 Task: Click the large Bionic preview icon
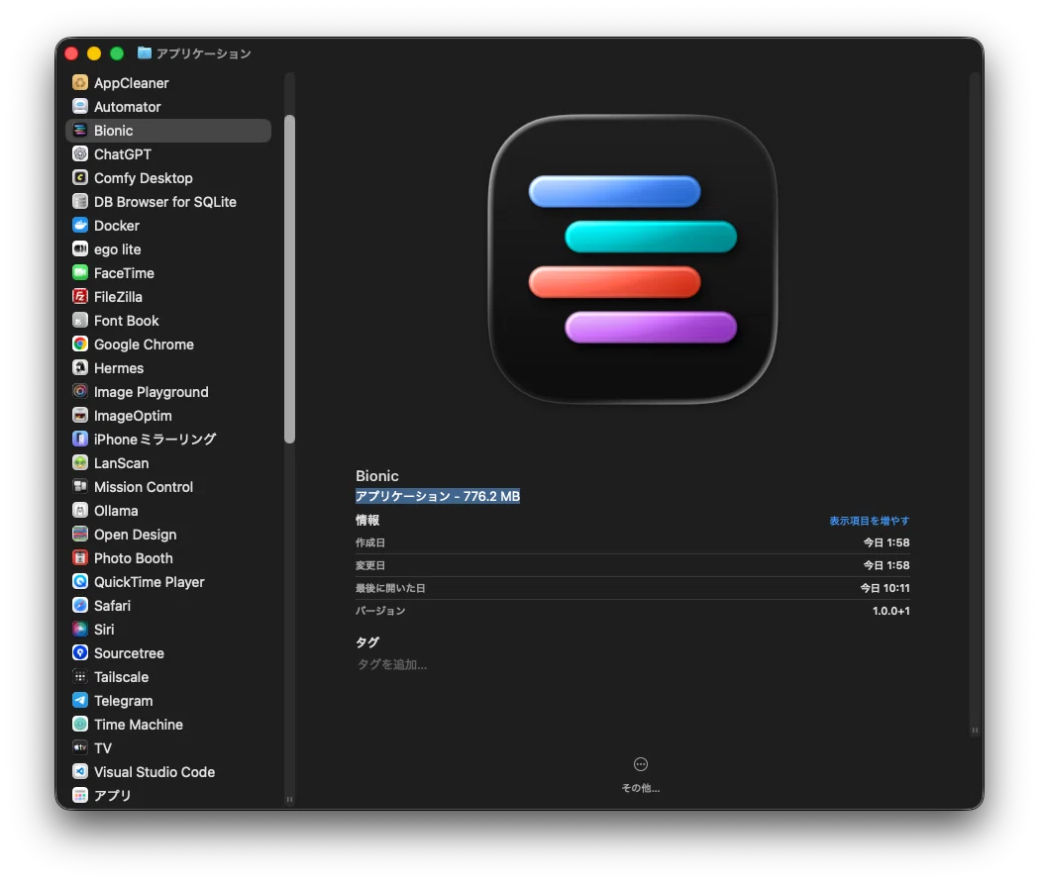coord(633,259)
